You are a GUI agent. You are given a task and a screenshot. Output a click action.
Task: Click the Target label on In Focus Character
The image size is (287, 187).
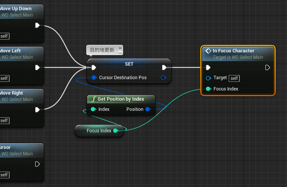click(x=220, y=78)
